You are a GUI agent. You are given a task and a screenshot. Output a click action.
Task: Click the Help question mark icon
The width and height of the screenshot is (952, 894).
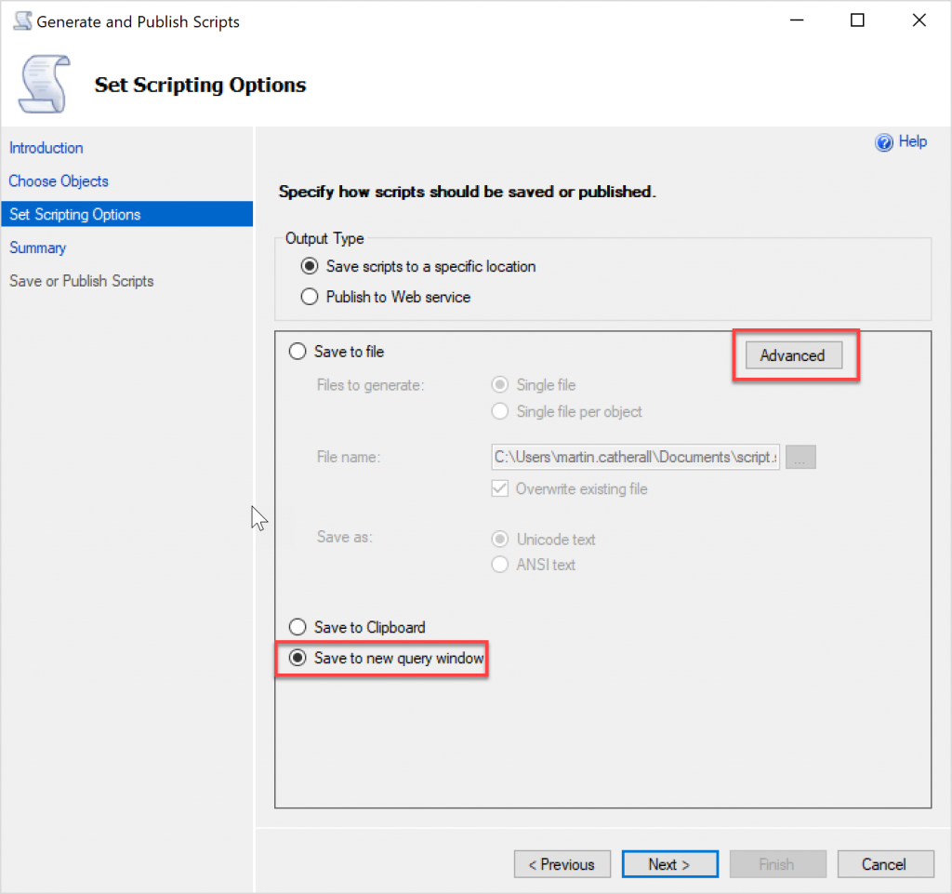point(884,142)
